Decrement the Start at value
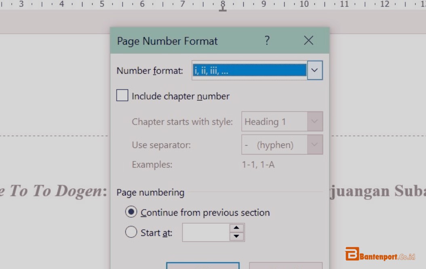This screenshot has width=426, height=269. pos(236,235)
